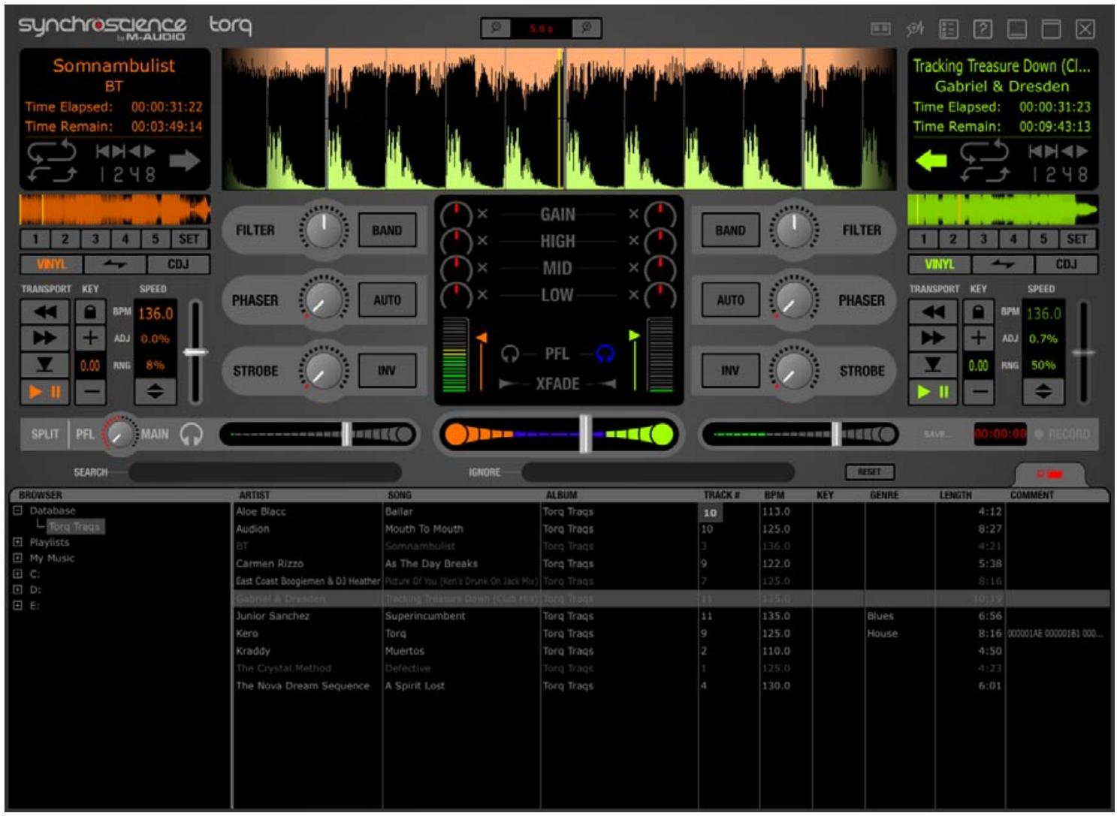Expand the Playlists tree node
This screenshot has height=816, width=1117.
tap(17, 542)
